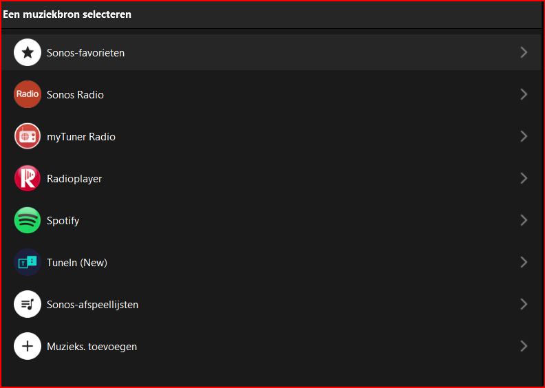Expand Sonos-favorieten using its chevron
The height and width of the screenshot is (388, 545).
(x=524, y=52)
